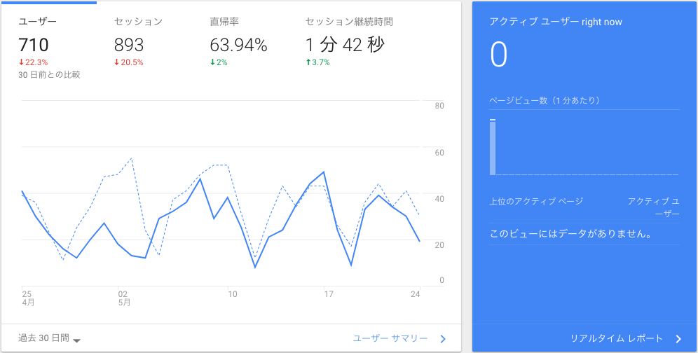
Task: Click the chevron arrow beside リアルタイム レポート
Action: point(678,339)
